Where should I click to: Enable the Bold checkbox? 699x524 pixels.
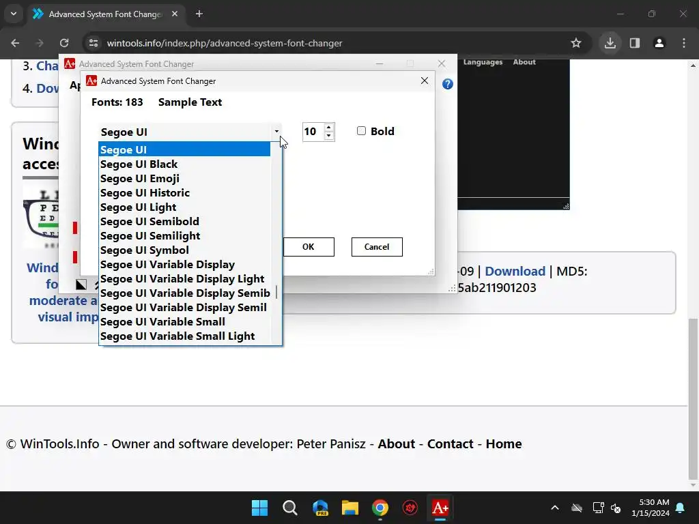click(361, 130)
